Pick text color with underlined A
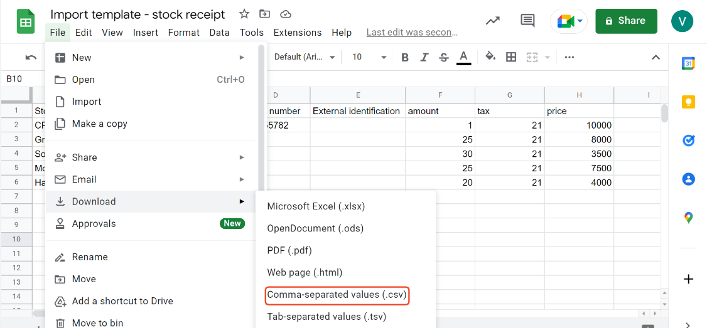Viewport: 707px width, 328px height. click(463, 57)
